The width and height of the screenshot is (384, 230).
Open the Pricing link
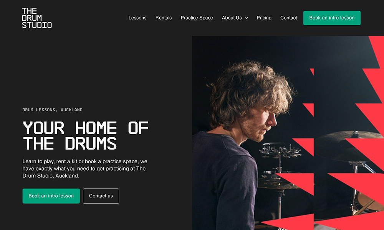(x=264, y=18)
